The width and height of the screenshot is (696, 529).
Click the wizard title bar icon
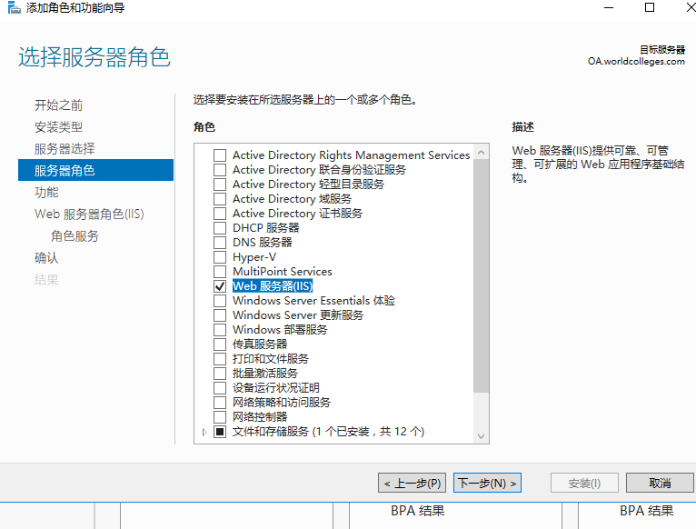14,7
